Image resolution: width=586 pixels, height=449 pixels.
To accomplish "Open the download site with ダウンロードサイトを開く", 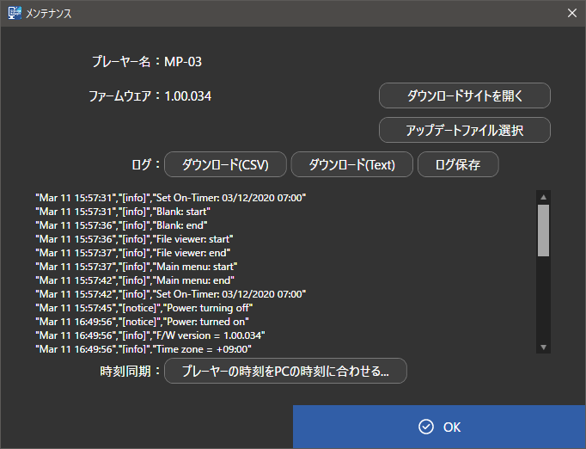I will point(464,95).
